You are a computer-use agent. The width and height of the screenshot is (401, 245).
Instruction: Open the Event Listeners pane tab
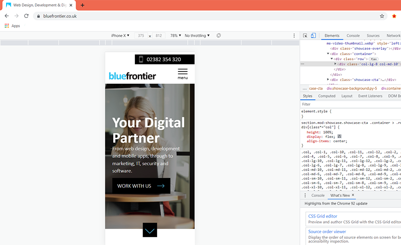pyautogui.click(x=370, y=96)
